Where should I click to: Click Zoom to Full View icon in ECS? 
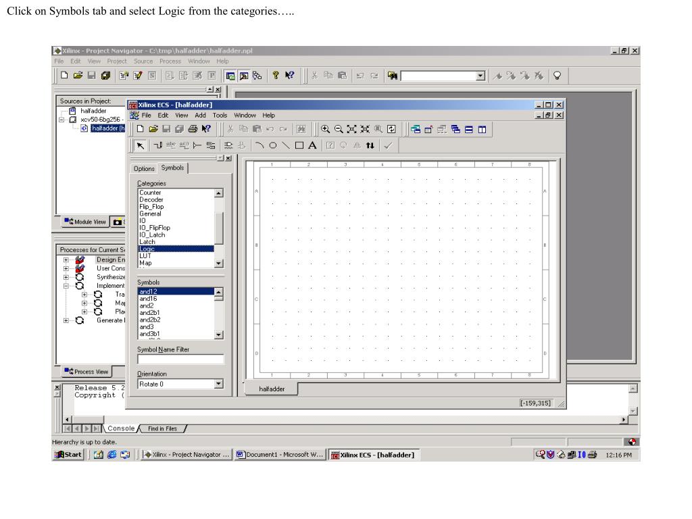tap(351, 129)
